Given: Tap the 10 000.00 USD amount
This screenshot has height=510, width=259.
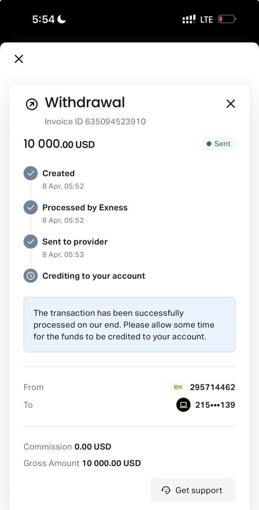Looking at the screenshot, I should 59,144.
